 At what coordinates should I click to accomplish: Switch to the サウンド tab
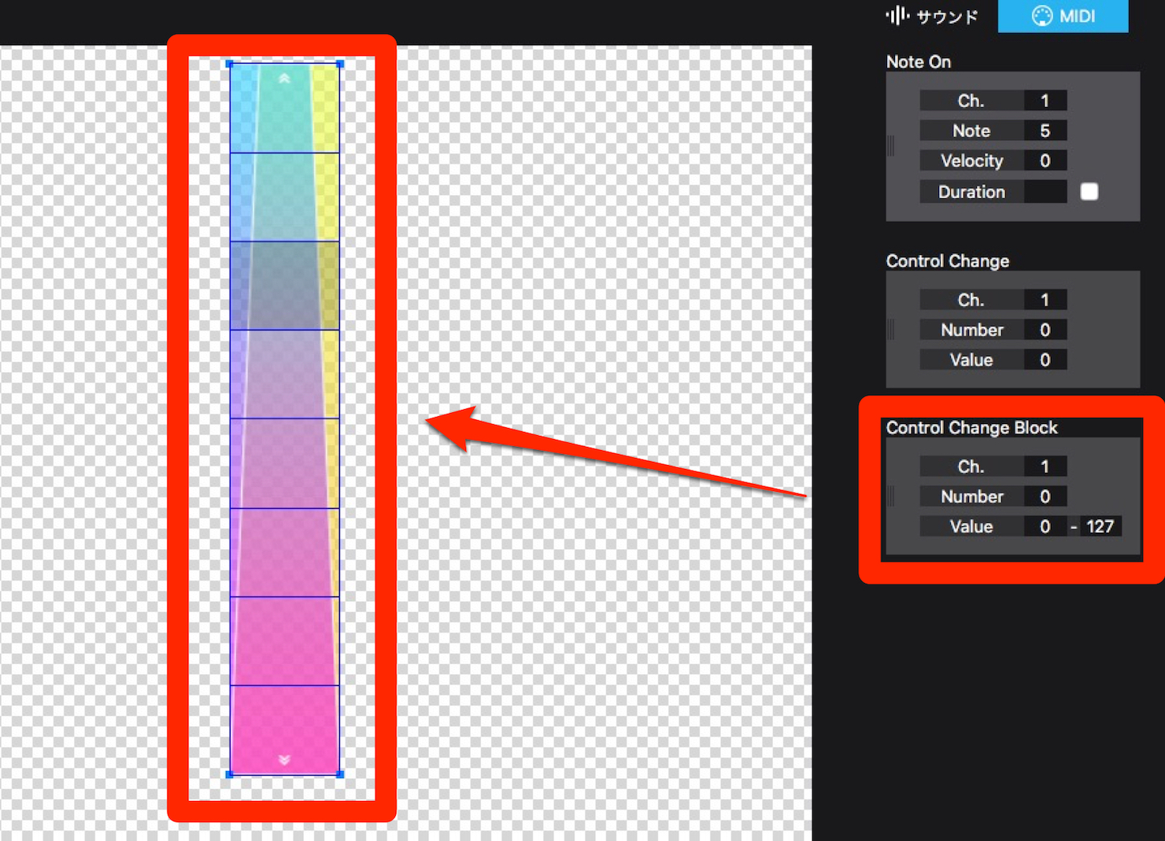[x=932, y=16]
